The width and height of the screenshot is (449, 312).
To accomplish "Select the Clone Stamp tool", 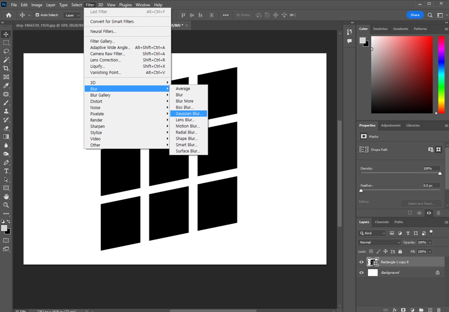I will click(6, 111).
